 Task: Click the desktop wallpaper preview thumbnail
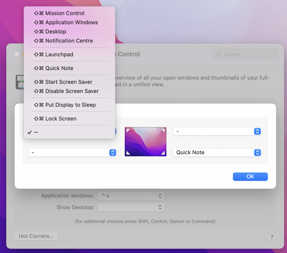coord(146,142)
